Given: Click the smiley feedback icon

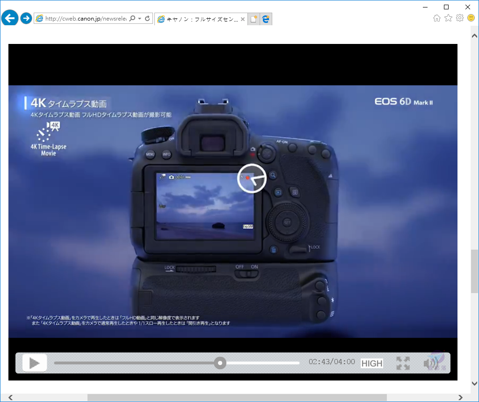Looking at the screenshot, I should (x=471, y=18).
